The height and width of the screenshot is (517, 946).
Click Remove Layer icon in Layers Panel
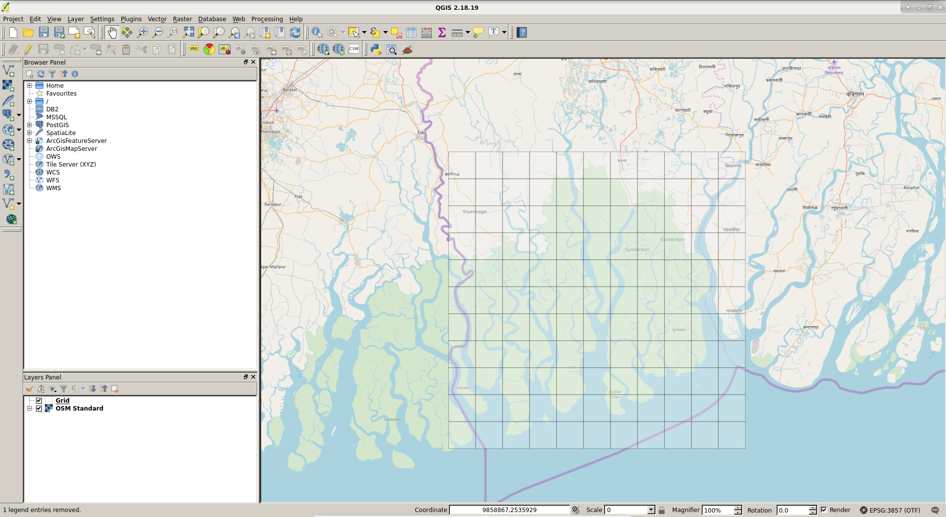(115, 389)
